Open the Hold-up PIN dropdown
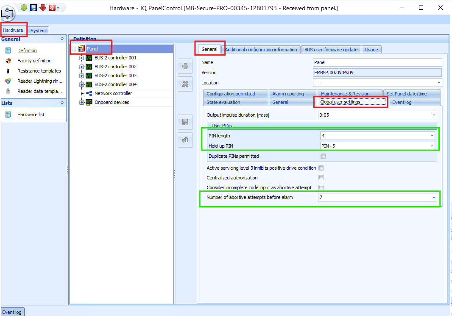The image size is (452, 316). (432, 146)
